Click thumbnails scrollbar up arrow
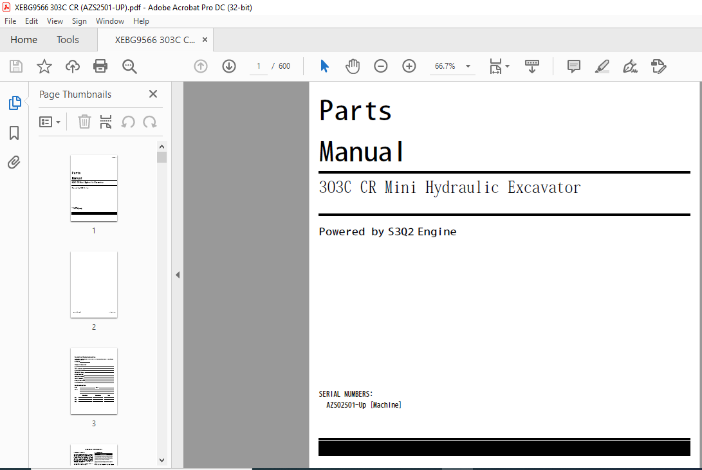Image resolution: width=702 pixels, height=470 pixels. (162, 147)
